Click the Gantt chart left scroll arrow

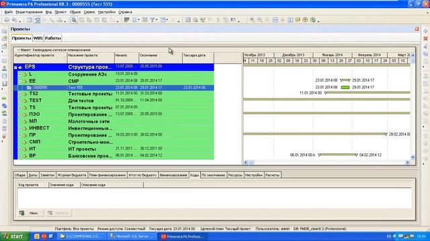coord(246,163)
